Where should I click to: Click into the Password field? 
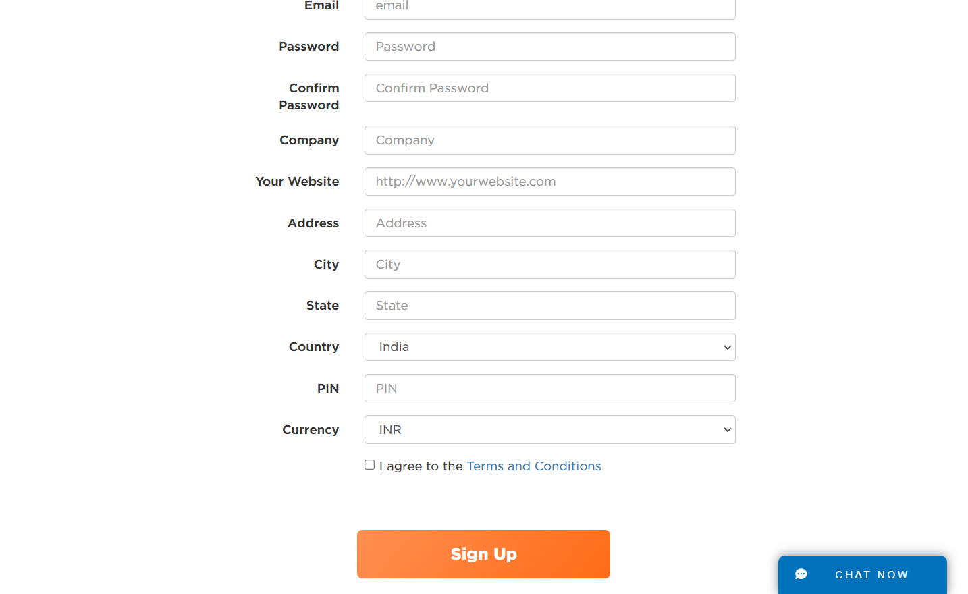coord(549,47)
